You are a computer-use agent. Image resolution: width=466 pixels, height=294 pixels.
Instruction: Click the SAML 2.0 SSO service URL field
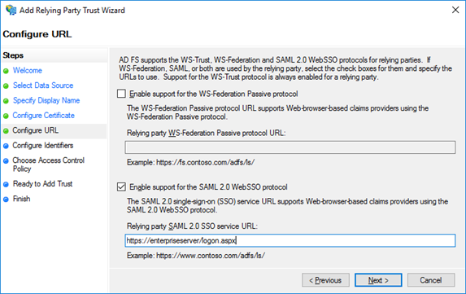coord(290,240)
